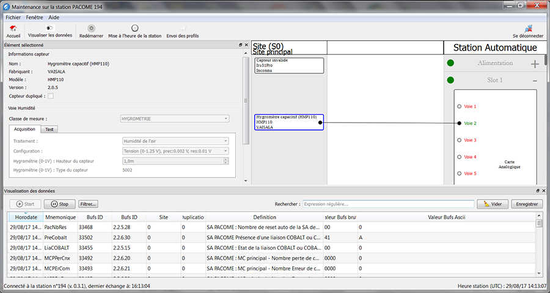
Task: Select the Voie 1 radio circle
Action: click(460, 106)
